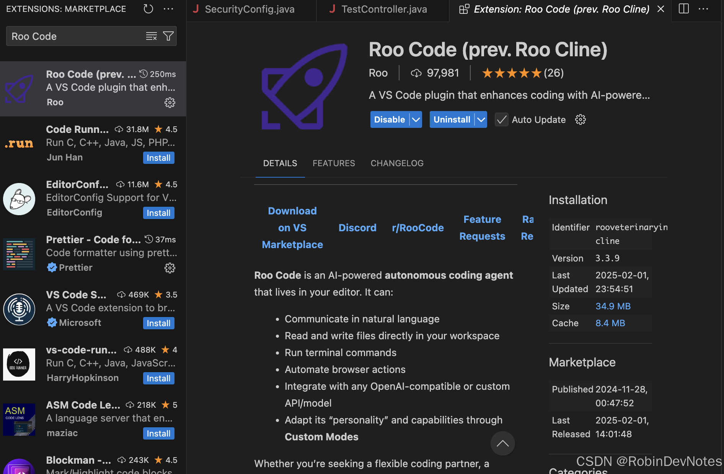
Task: Switch to the DETAILS tab
Action: [x=280, y=163]
